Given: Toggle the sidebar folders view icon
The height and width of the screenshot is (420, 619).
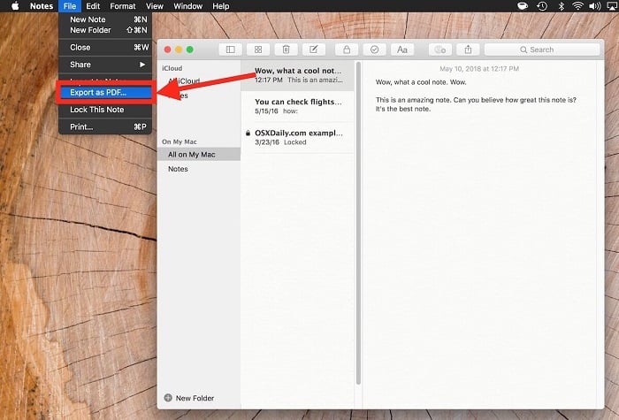Looking at the screenshot, I should point(231,50).
